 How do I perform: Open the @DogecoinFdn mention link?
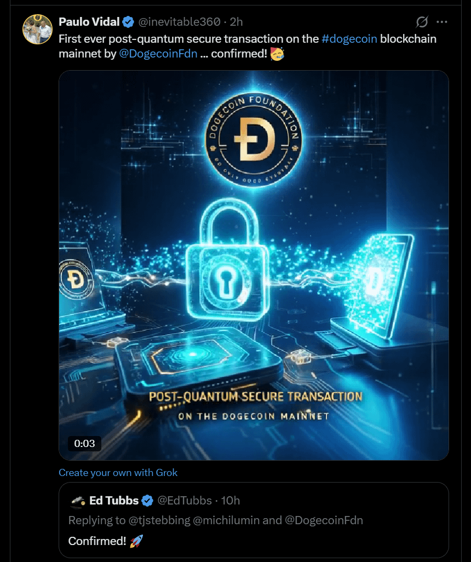(158, 53)
